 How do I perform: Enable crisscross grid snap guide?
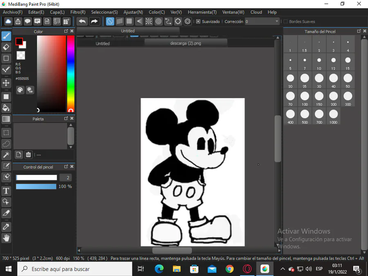point(129,21)
